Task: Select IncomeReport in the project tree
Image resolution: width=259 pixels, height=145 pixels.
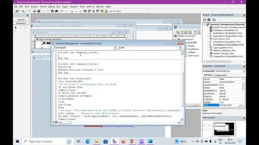Action: click(227, 45)
